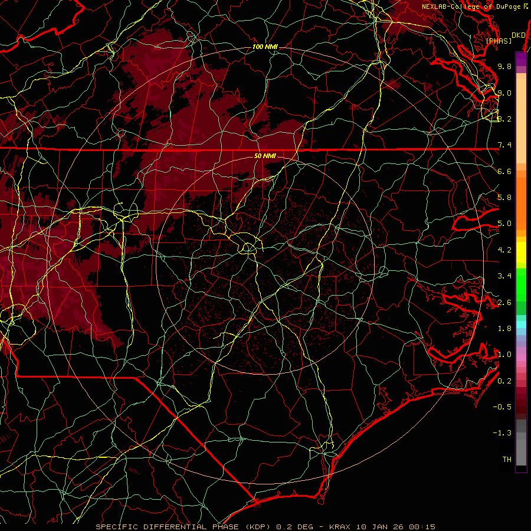Screen dimensions: 531x531
Task: Click the 50 NMI range ring label
Action: coord(265,156)
